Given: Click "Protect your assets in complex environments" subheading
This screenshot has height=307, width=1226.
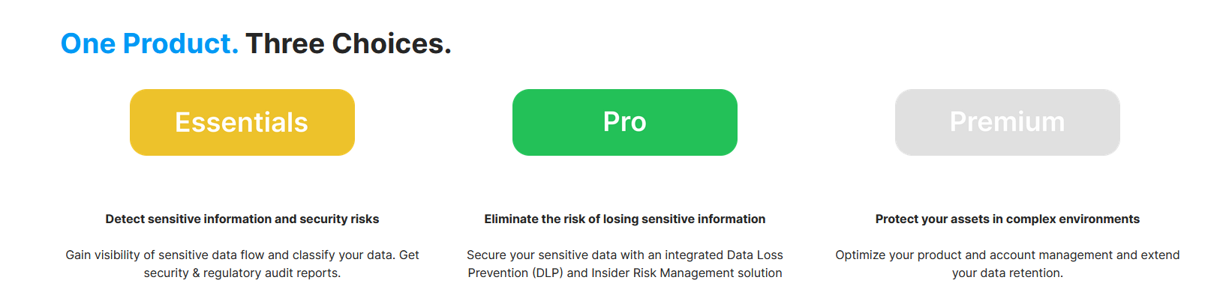Looking at the screenshot, I should tap(1007, 219).
